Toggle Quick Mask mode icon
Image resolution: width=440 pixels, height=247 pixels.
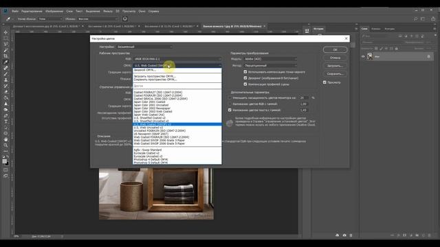tap(5, 169)
